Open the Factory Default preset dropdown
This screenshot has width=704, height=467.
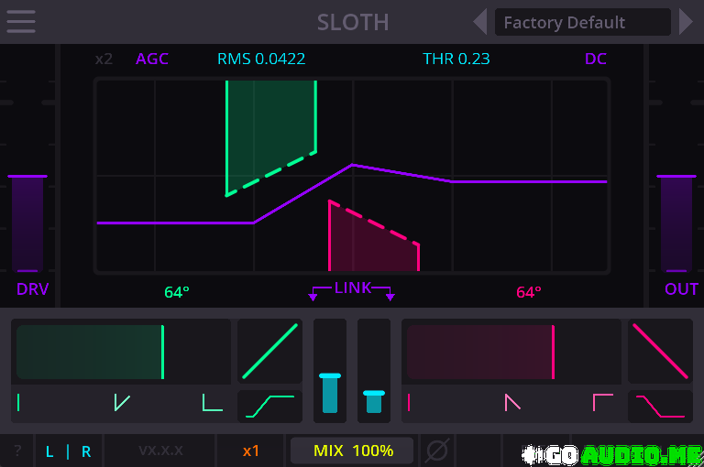click(582, 22)
